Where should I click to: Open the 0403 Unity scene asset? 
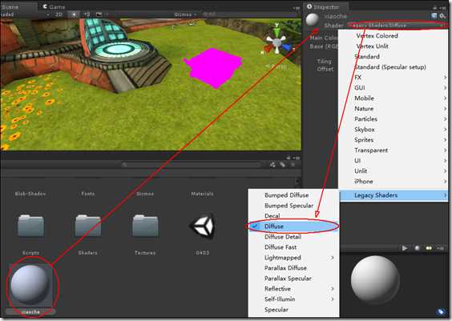tap(203, 227)
